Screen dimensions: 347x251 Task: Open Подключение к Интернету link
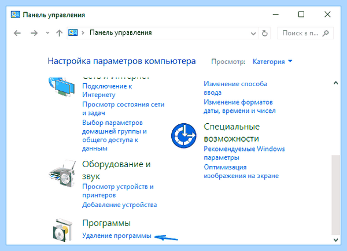coord(107,90)
